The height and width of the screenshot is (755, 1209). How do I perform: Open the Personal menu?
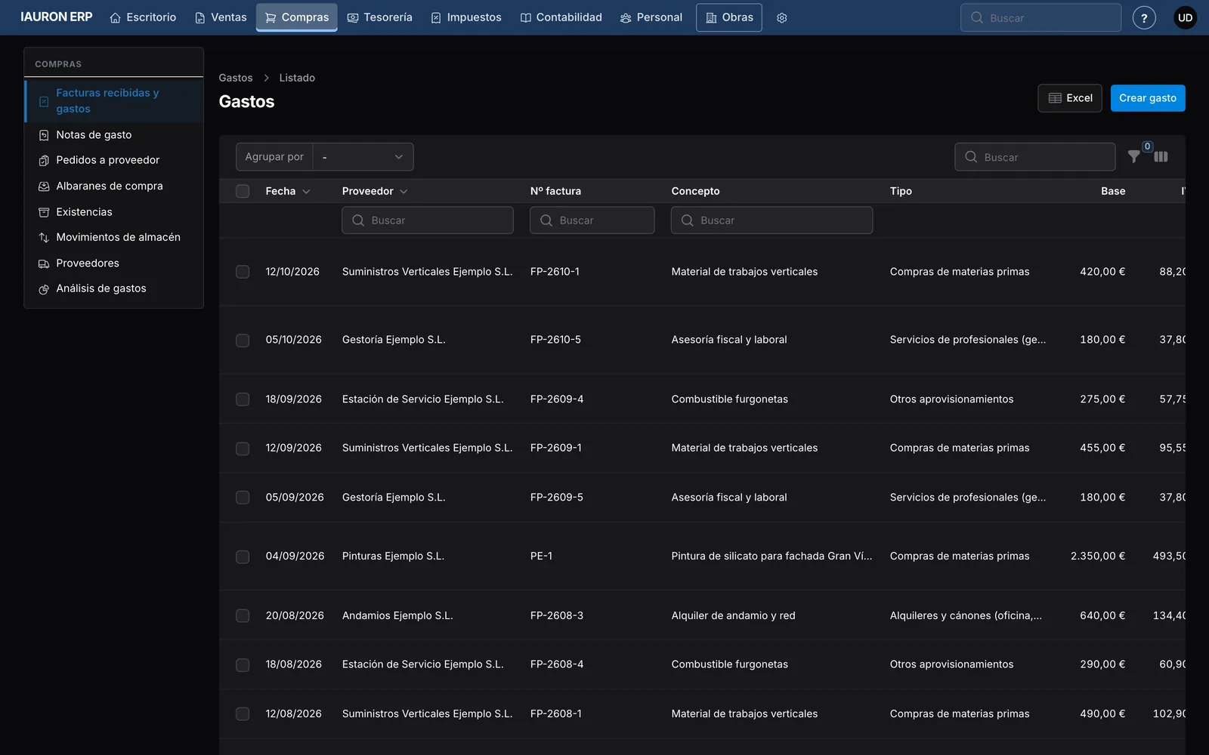click(651, 17)
